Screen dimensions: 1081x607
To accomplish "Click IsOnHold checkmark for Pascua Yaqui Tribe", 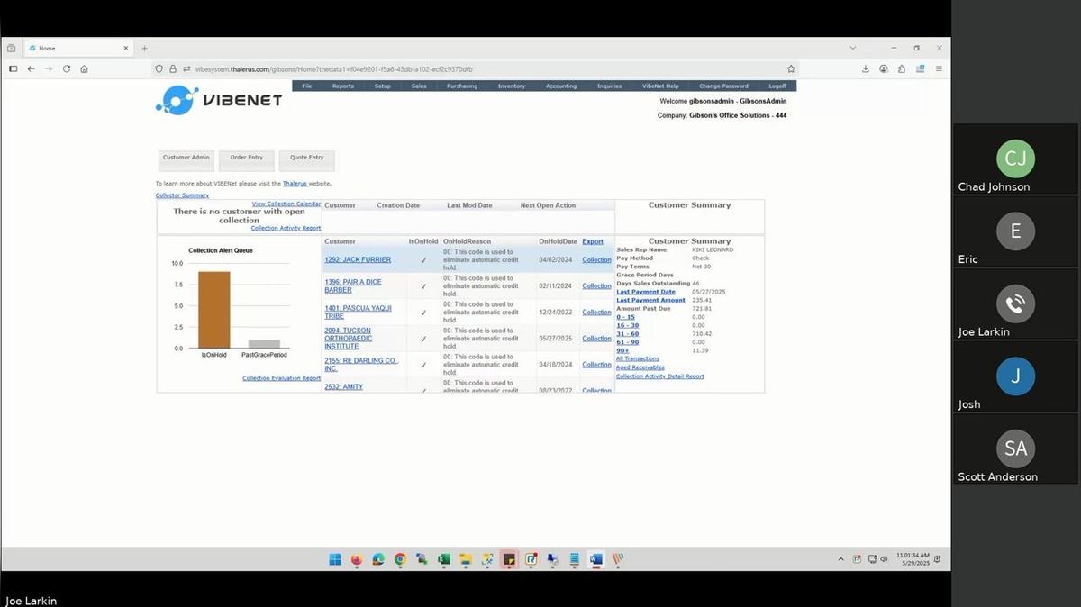I will coord(423,313).
